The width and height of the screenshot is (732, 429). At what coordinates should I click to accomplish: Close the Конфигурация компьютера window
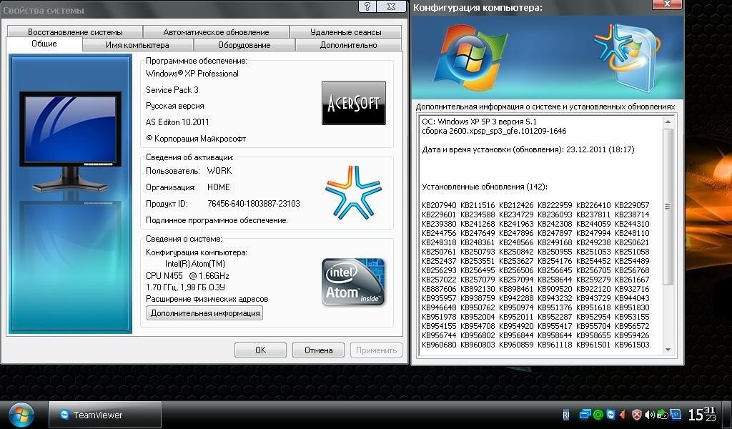[667, 4]
